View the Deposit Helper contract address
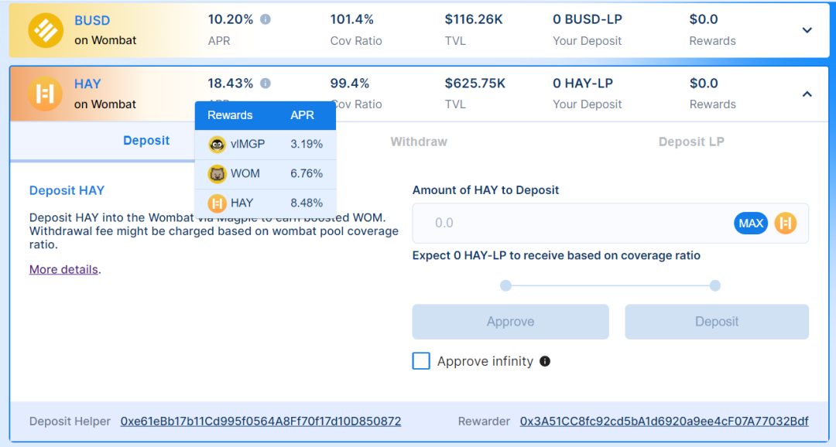Image resolution: width=836 pixels, height=447 pixels. click(x=261, y=421)
